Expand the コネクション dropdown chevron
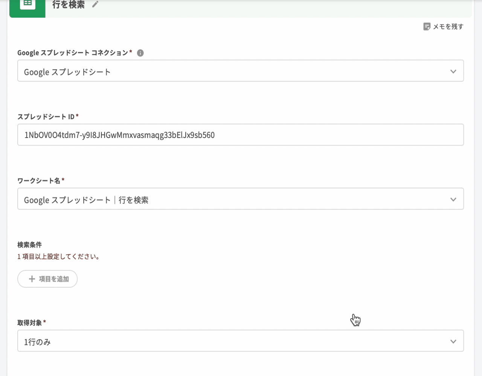482x376 pixels. click(453, 71)
